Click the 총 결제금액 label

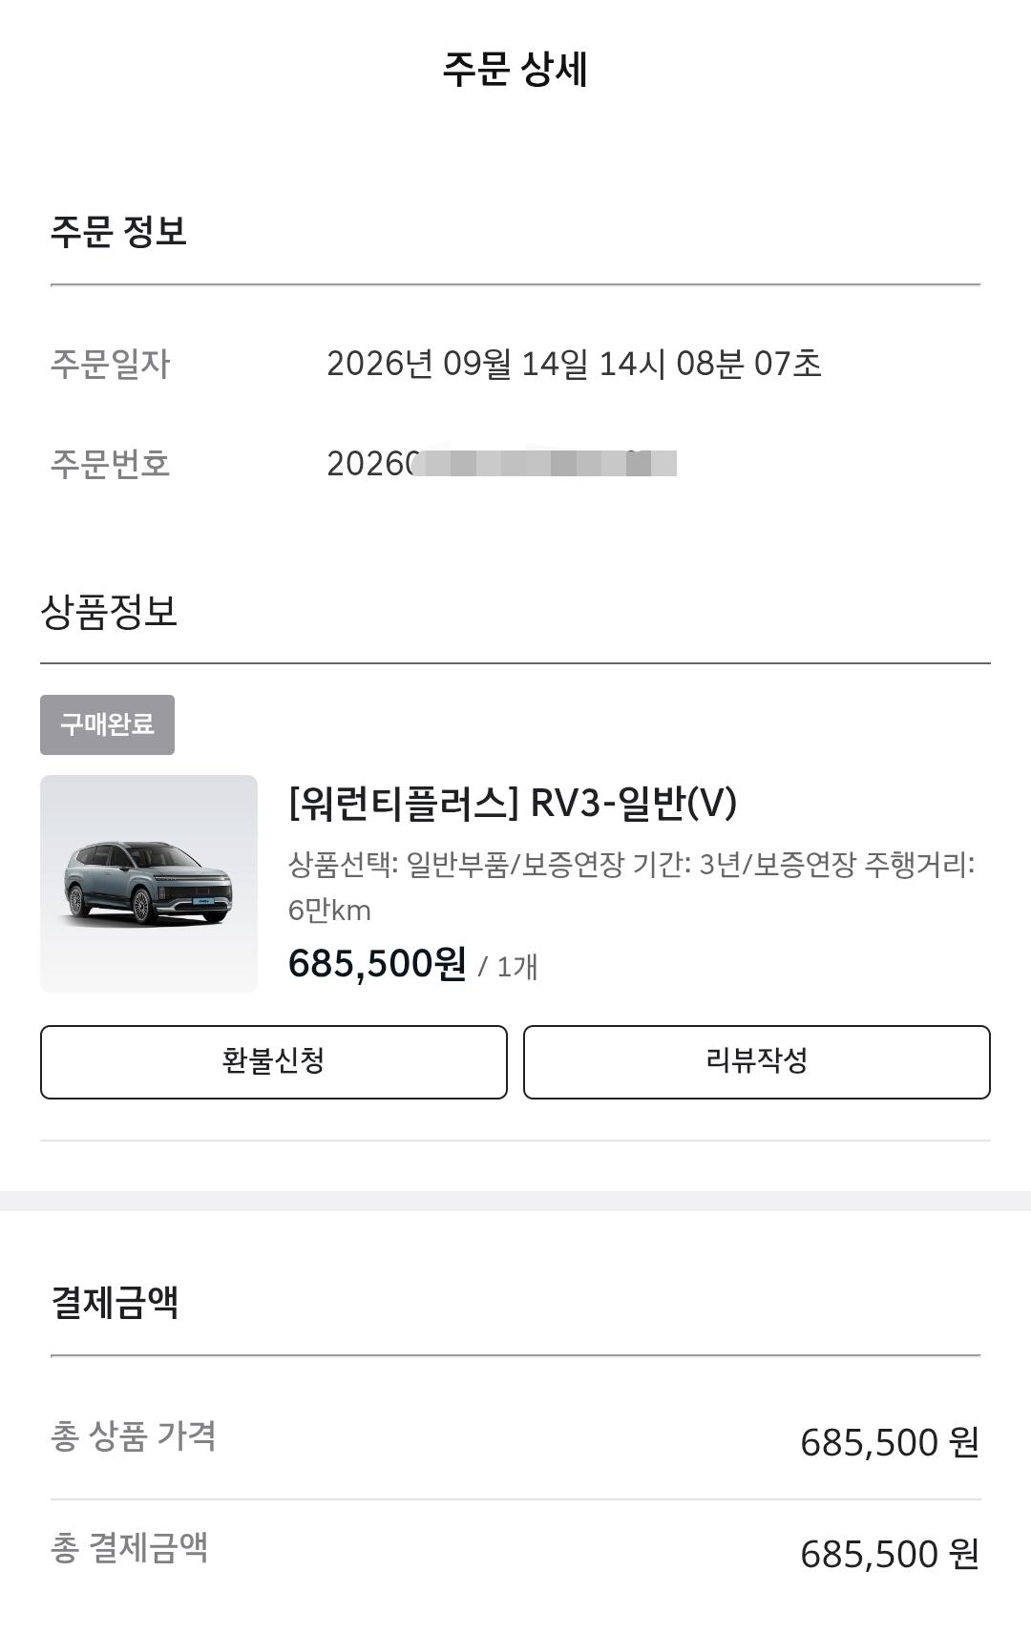pos(129,1547)
